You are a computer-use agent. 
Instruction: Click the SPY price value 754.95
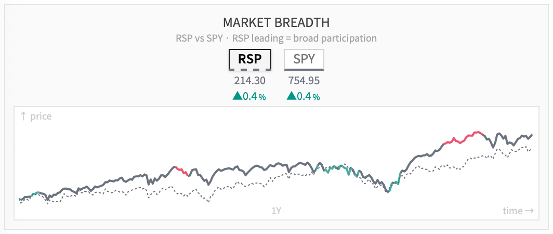(x=304, y=81)
